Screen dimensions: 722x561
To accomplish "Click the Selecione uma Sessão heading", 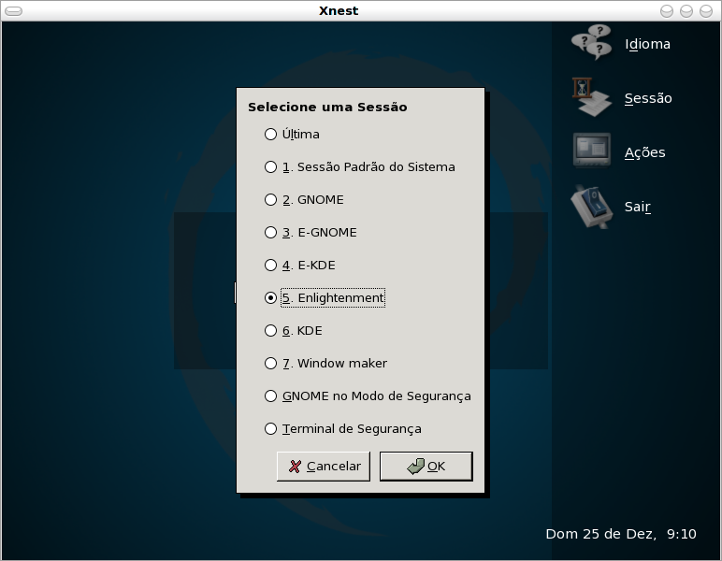I will point(327,108).
